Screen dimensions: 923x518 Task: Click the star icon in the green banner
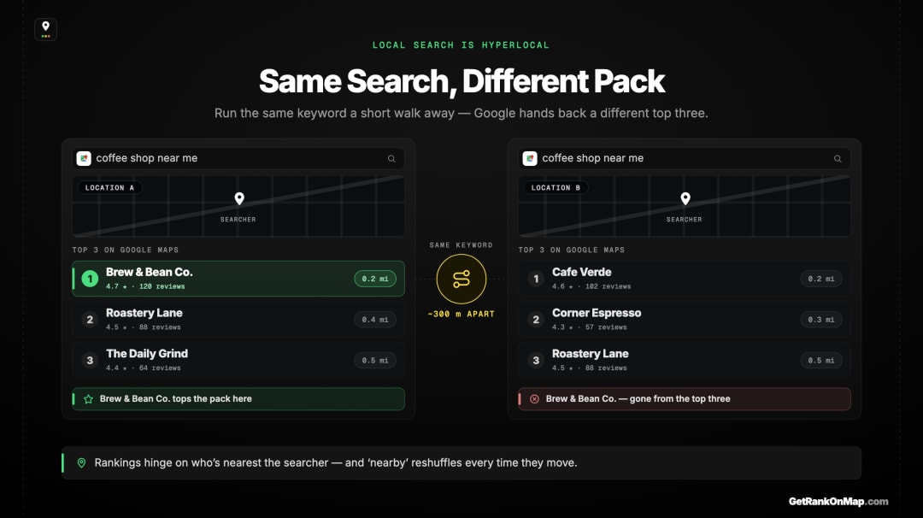tap(88, 399)
